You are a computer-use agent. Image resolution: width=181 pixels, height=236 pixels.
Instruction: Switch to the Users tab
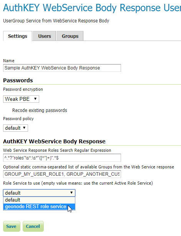pyautogui.click(x=45, y=36)
